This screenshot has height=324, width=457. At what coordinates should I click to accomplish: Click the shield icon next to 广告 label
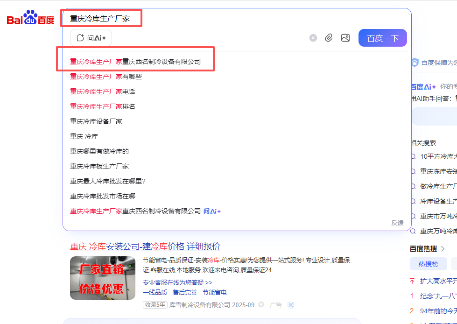[290, 305]
